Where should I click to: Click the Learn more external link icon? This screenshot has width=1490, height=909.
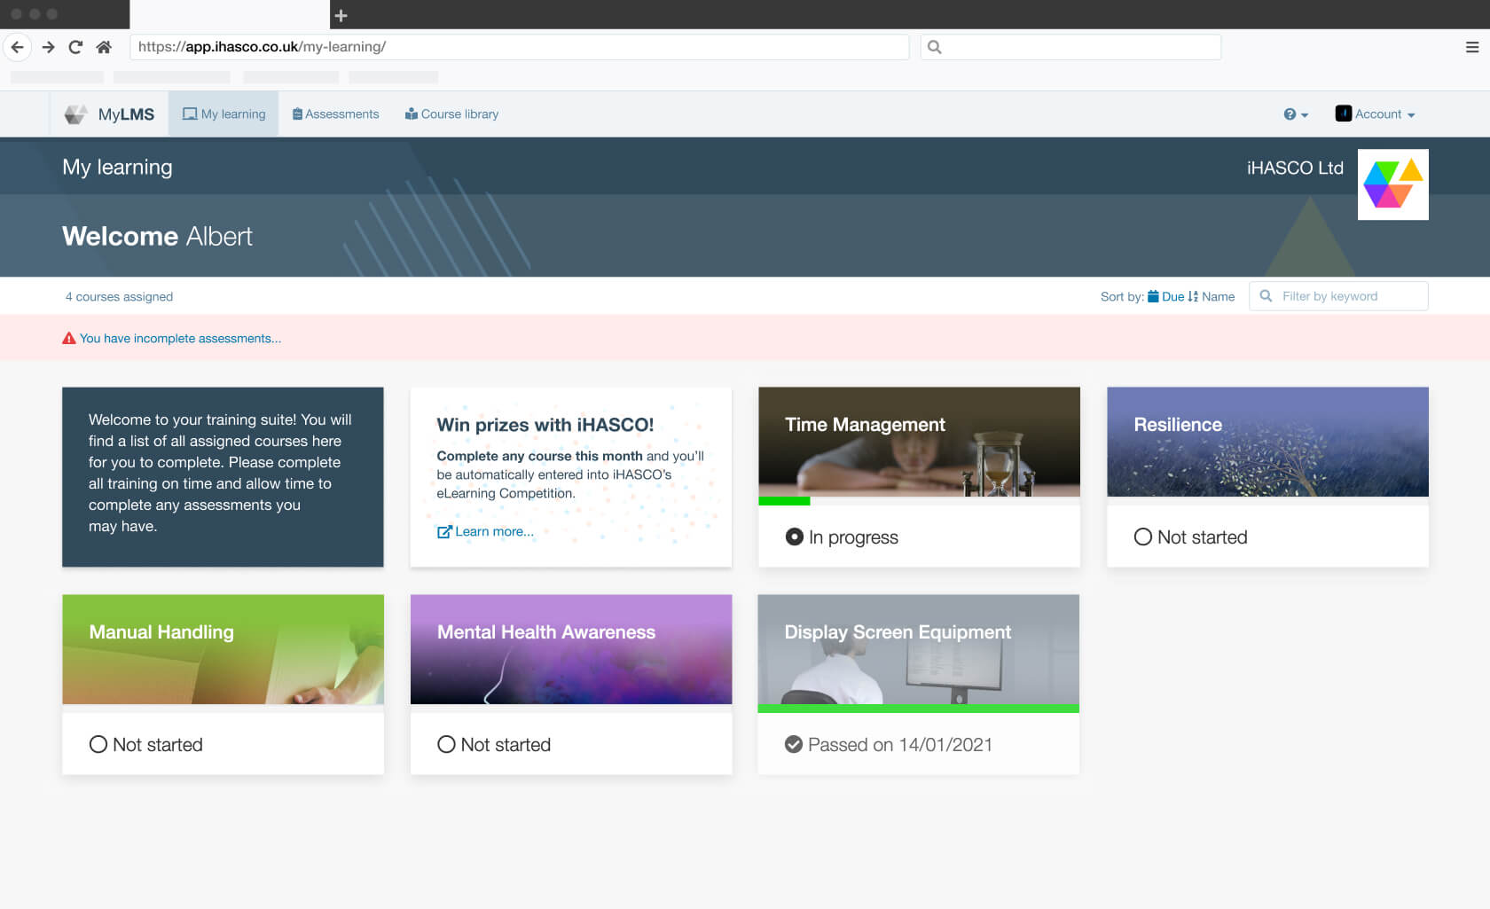(x=444, y=532)
